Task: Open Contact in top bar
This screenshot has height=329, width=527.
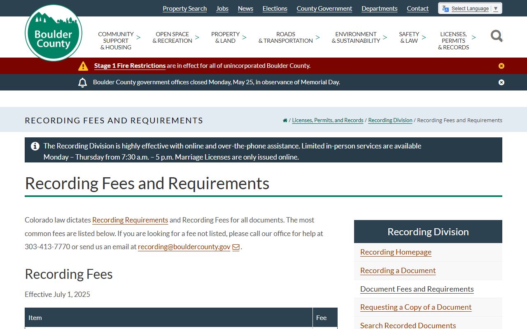Action: 418,9
